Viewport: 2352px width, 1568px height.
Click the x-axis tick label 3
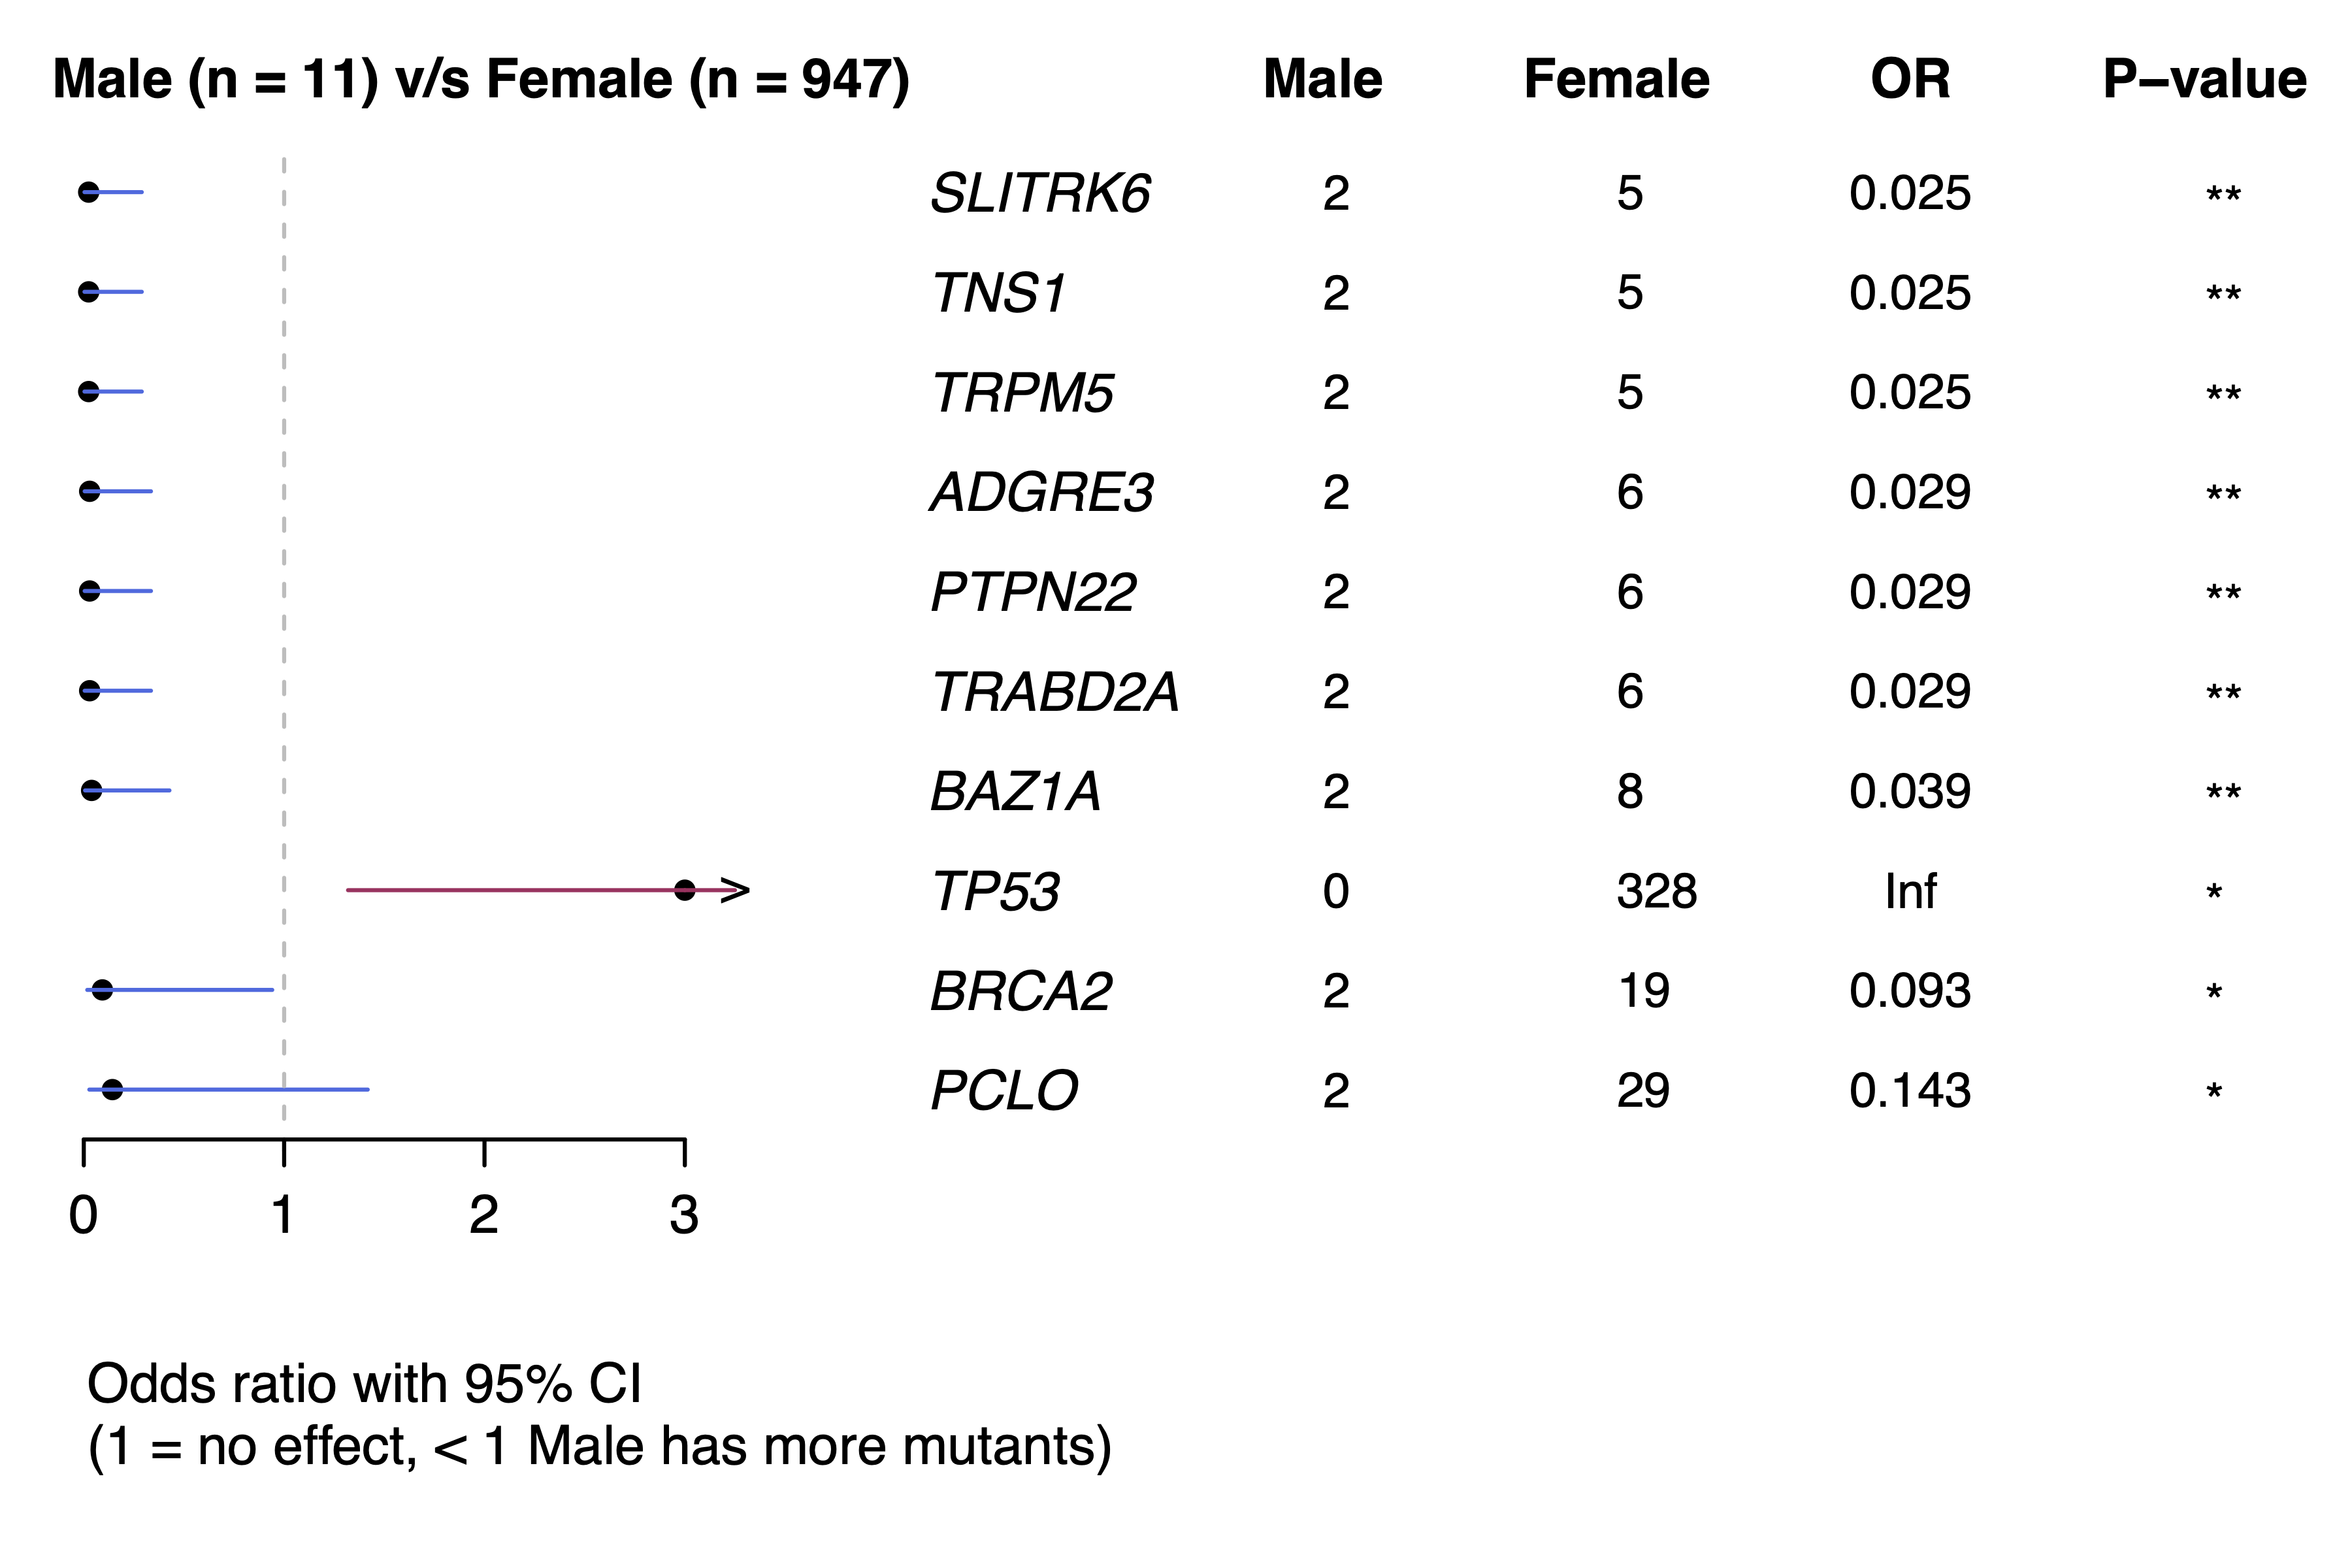[x=684, y=1215]
